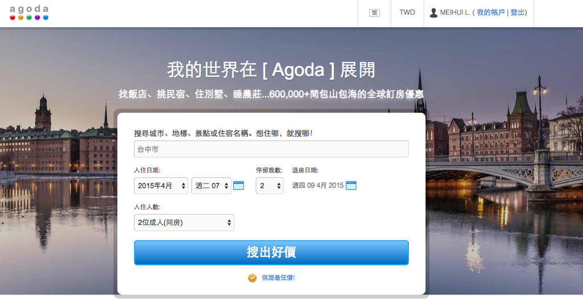Click the MEIHUI L. username text
Screen dimensions: 583x299
click(455, 13)
